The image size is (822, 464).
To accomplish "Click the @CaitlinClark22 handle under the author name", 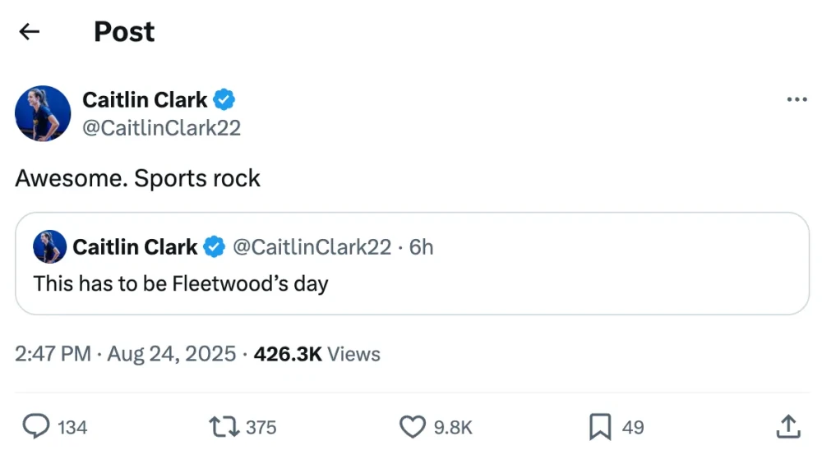I will click(161, 128).
